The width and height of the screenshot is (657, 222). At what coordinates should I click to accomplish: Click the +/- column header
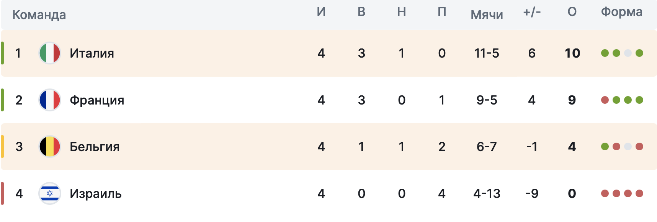pyautogui.click(x=532, y=12)
